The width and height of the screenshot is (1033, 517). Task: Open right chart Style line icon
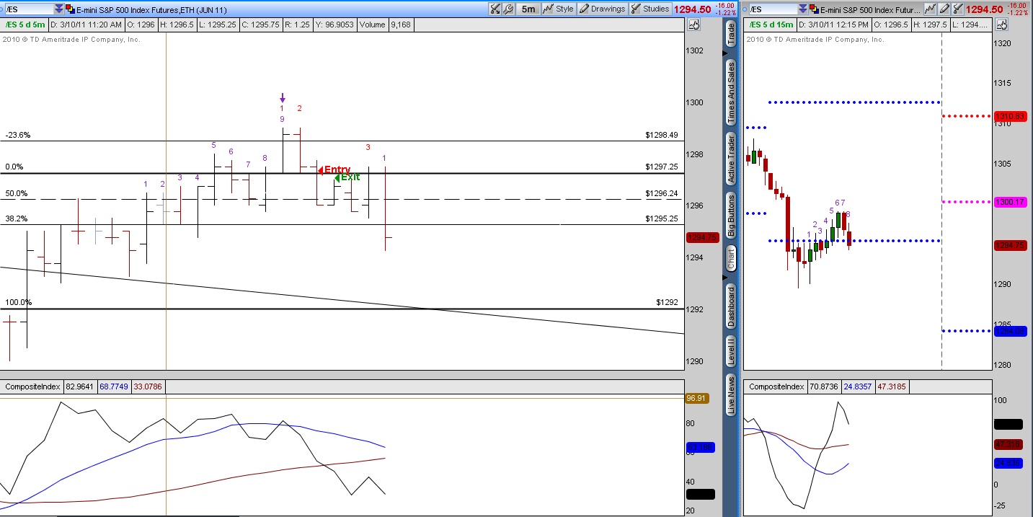coord(930,9)
